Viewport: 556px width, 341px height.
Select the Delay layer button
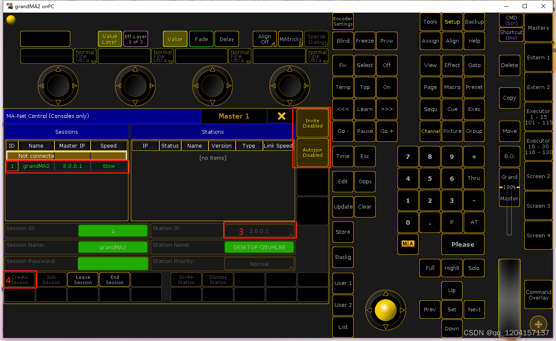(x=227, y=39)
